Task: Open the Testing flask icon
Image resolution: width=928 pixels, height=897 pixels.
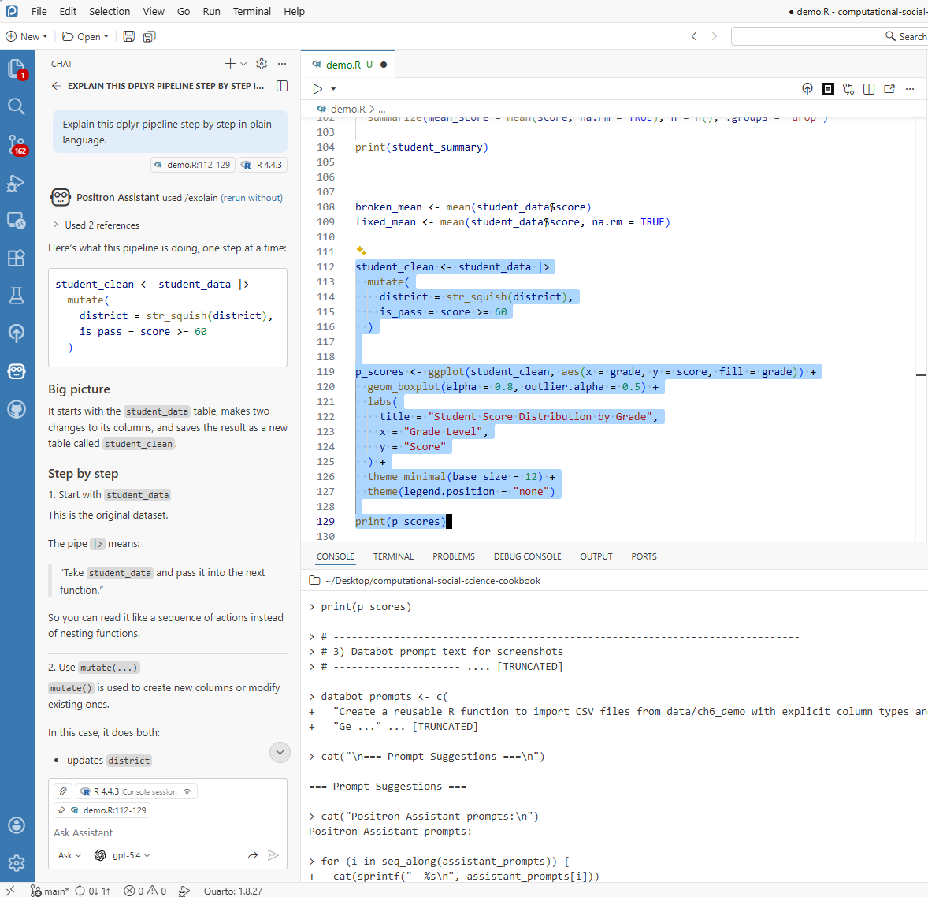Action: point(17,296)
